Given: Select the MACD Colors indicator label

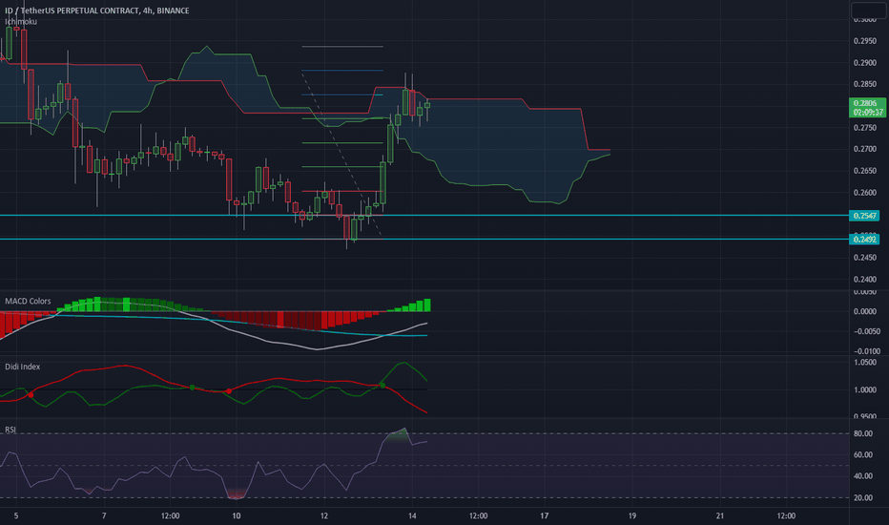Looking at the screenshot, I should (x=28, y=301).
